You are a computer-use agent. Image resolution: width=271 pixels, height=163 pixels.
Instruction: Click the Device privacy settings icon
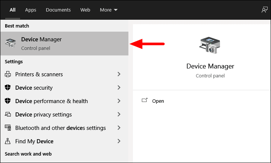tap(8, 114)
